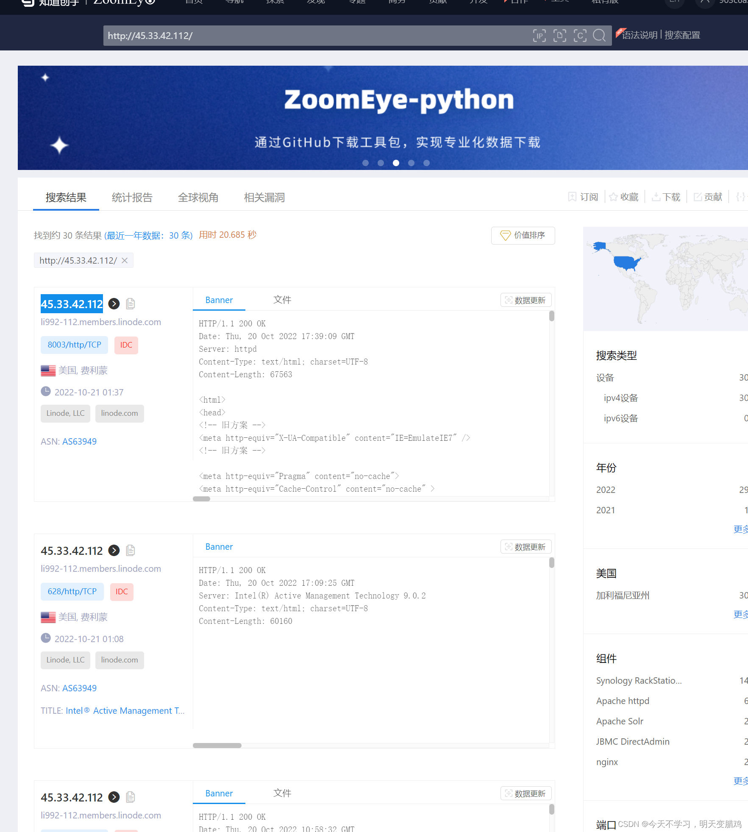Switch to the 搜索结果 tab
The width and height of the screenshot is (748, 832).
[x=66, y=198]
